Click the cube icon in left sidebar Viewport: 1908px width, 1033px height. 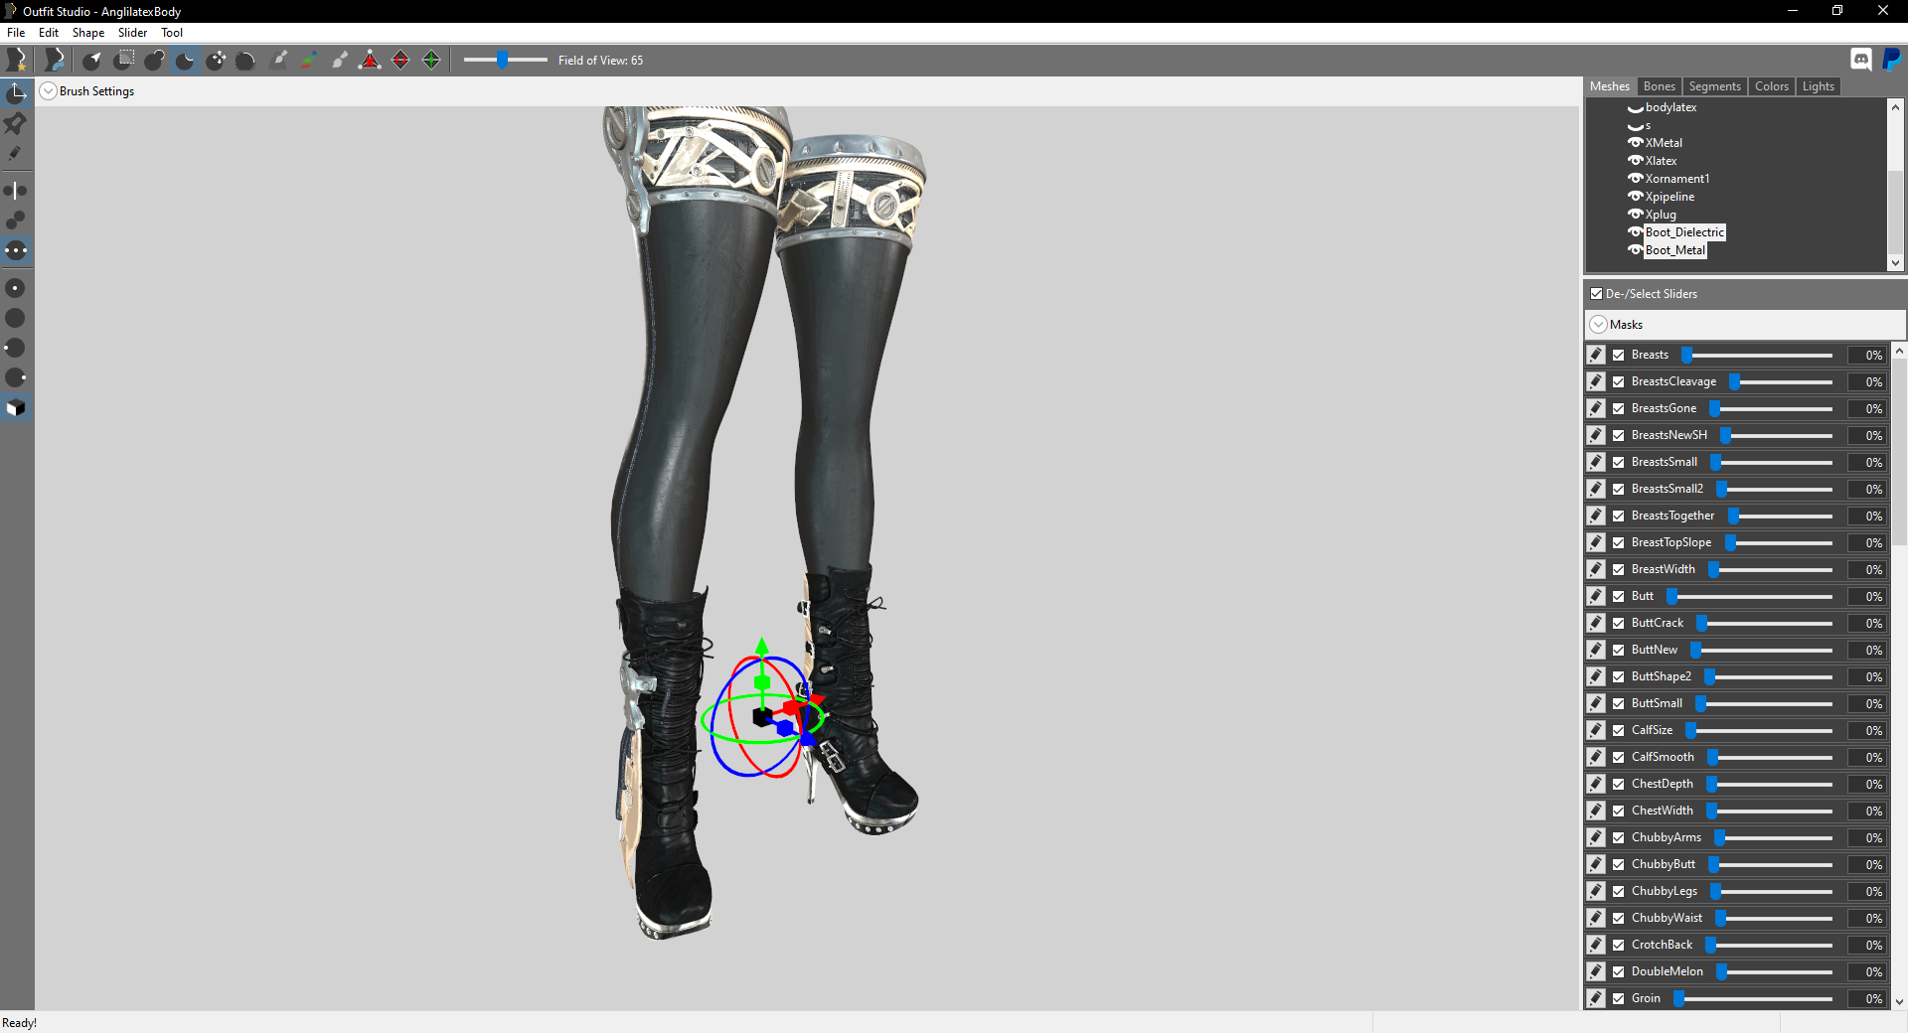tap(16, 408)
